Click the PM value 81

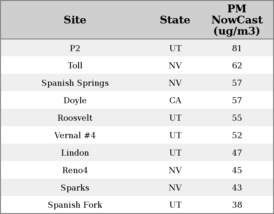(x=237, y=48)
